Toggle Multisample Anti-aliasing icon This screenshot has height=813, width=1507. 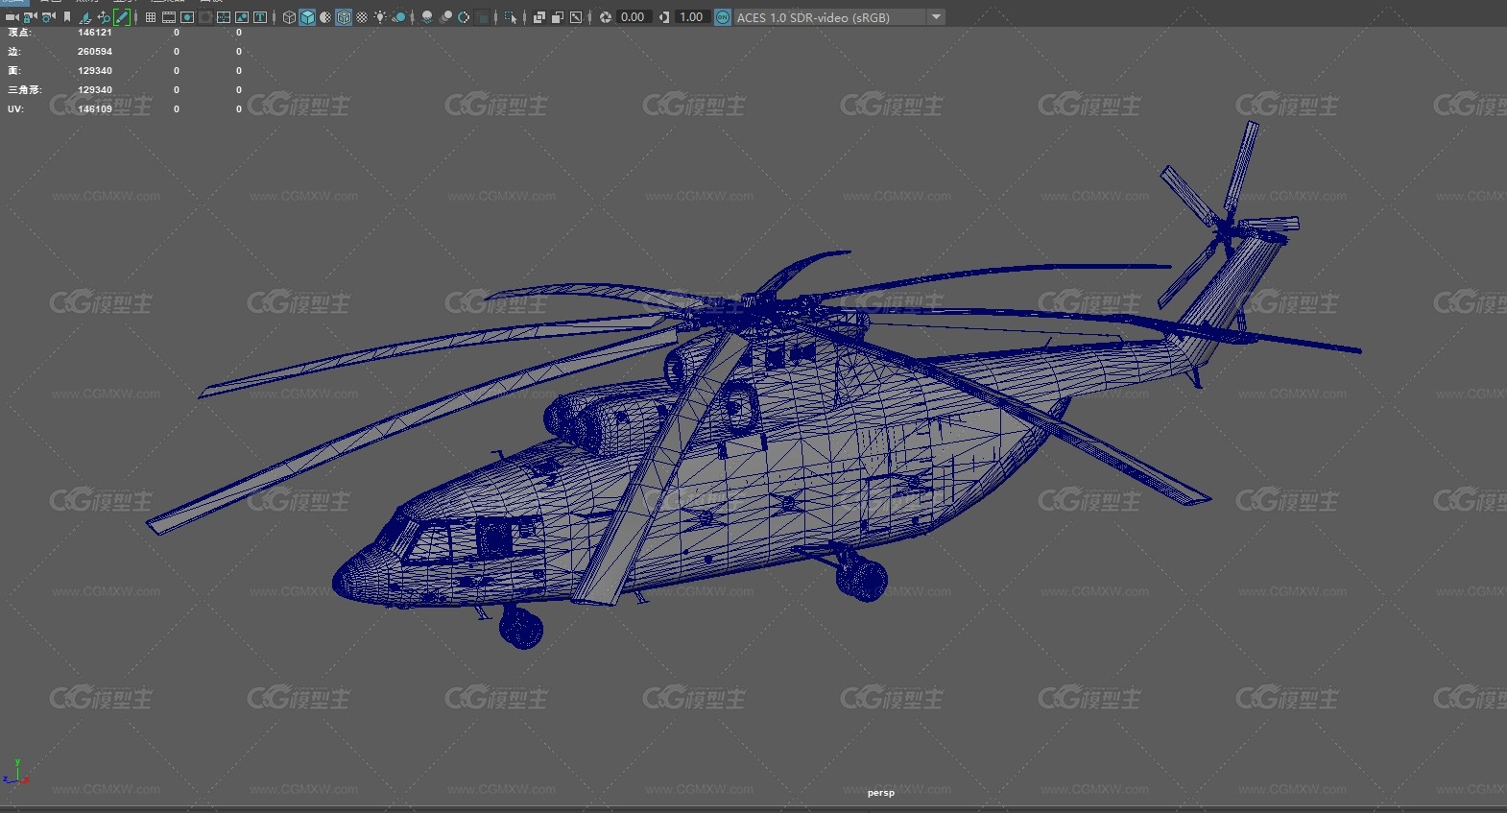tap(464, 17)
